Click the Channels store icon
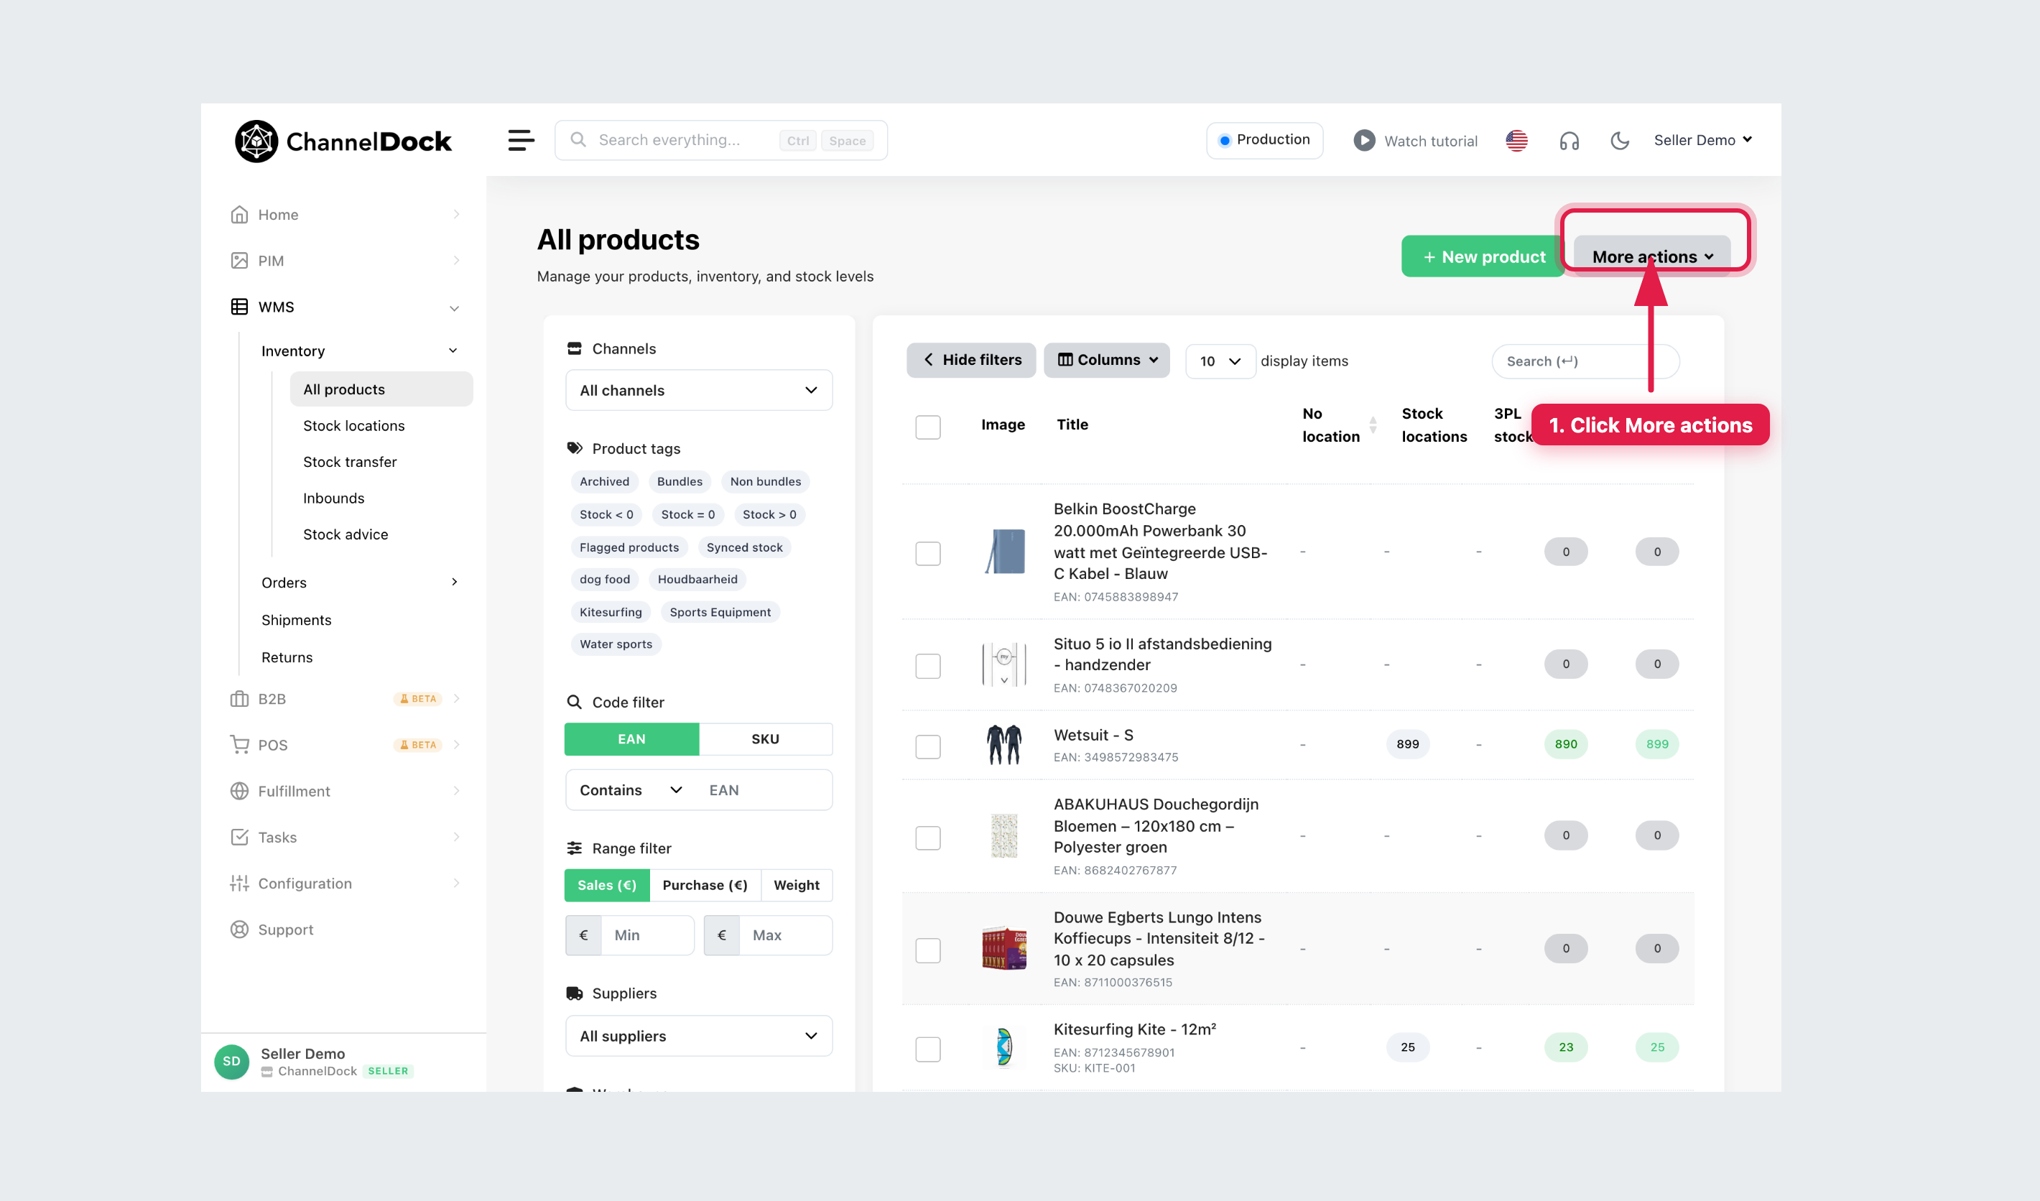The height and width of the screenshot is (1201, 2040). pyautogui.click(x=575, y=349)
